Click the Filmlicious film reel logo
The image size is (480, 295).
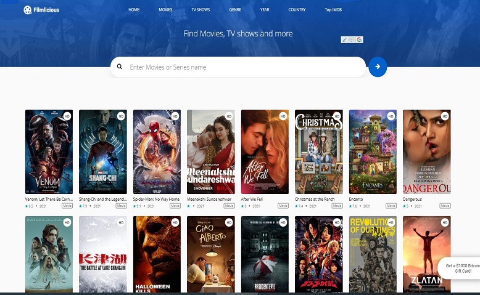[28, 10]
